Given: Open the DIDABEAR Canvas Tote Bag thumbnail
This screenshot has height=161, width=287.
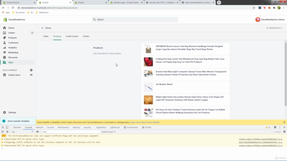Looking at the screenshot, I should (x=148, y=49).
